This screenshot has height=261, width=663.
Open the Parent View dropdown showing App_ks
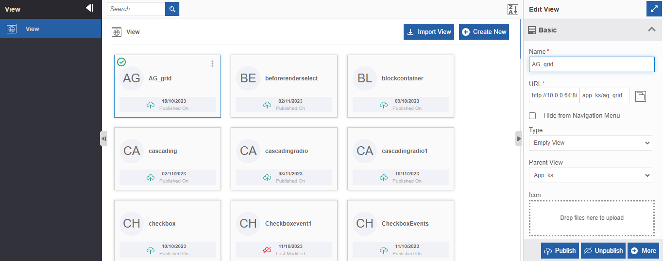590,175
